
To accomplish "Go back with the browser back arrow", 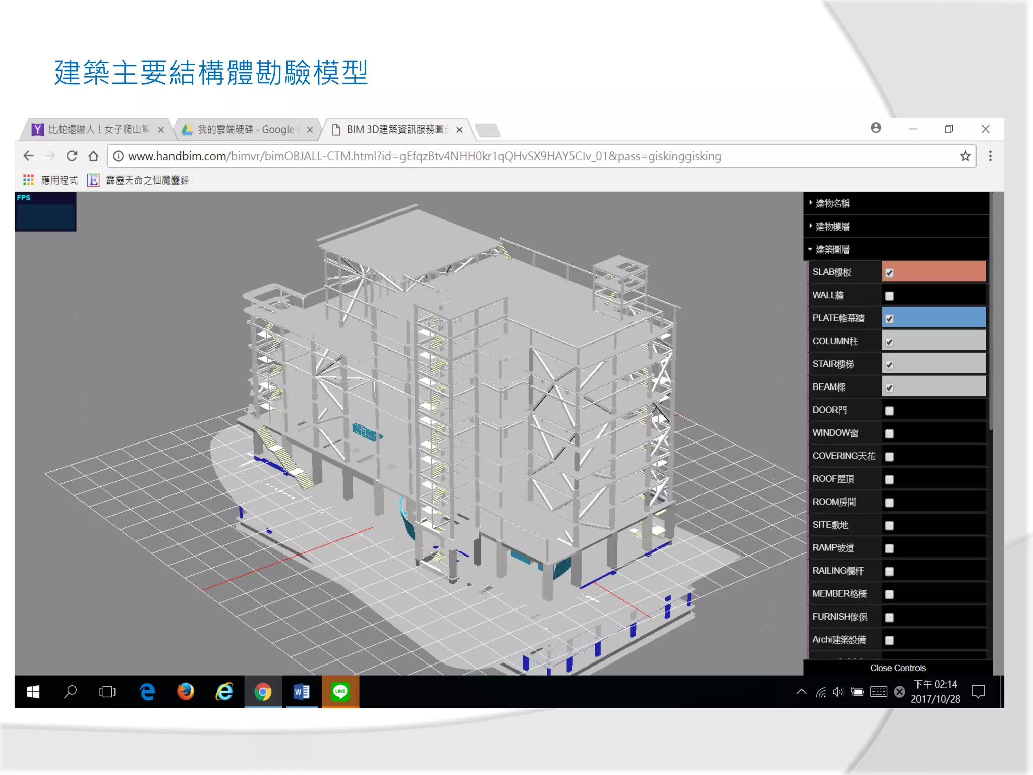I will pos(29,156).
